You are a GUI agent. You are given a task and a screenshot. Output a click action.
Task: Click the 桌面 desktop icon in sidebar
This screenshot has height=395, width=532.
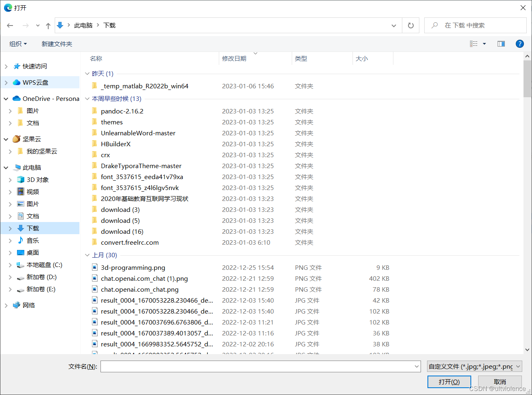tap(21, 252)
